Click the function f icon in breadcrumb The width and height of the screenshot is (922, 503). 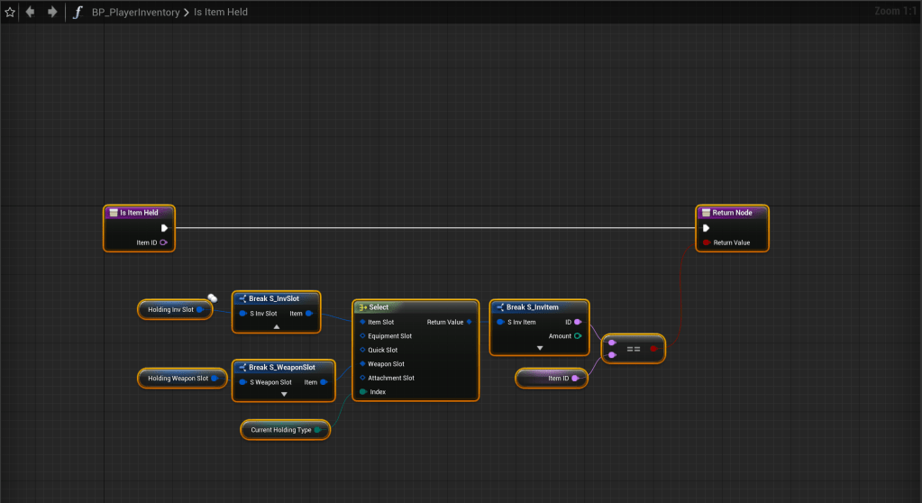[x=78, y=13]
